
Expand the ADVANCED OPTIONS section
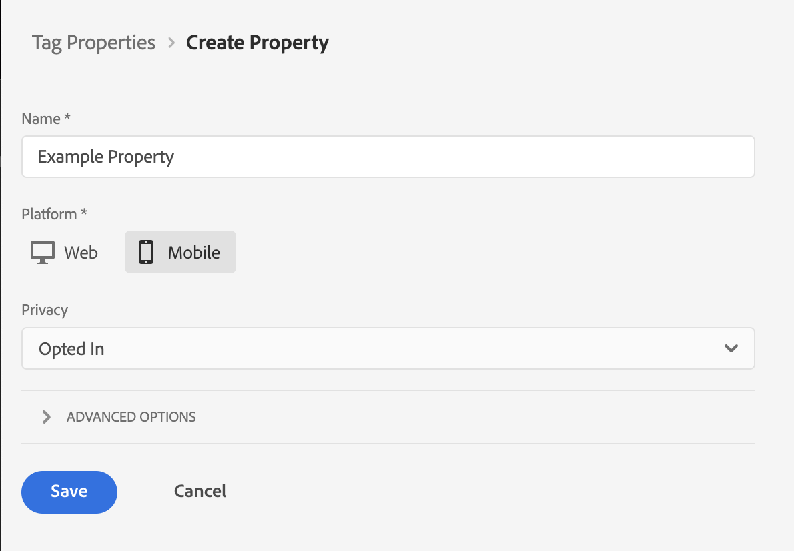coord(131,417)
